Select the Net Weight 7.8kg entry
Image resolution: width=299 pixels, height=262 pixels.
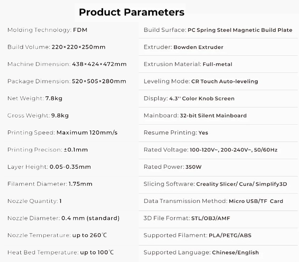click(x=34, y=99)
